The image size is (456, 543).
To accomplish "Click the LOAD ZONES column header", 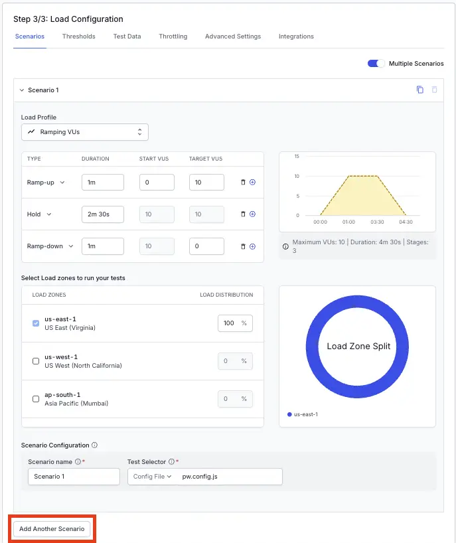I will (x=49, y=295).
